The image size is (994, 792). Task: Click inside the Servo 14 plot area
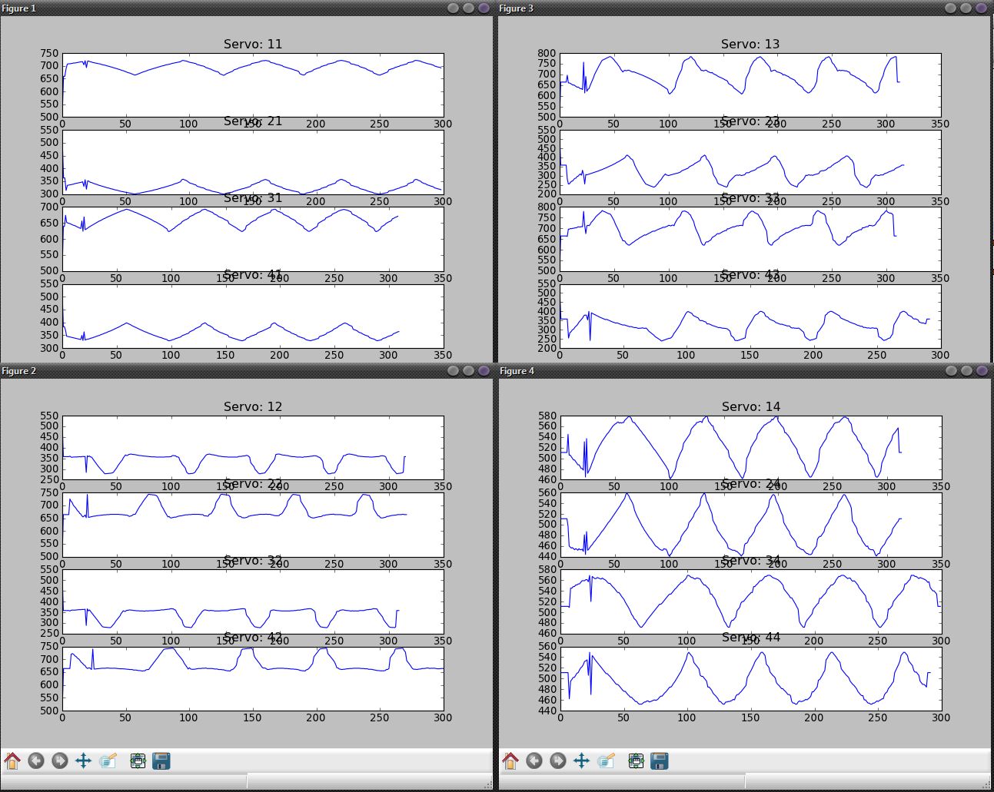click(750, 448)
